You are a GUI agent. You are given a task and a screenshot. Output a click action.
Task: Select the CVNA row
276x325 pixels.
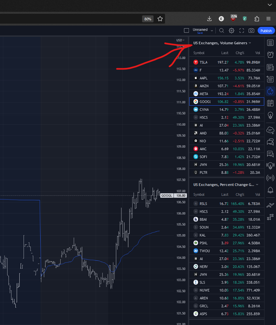click(227, 110)
